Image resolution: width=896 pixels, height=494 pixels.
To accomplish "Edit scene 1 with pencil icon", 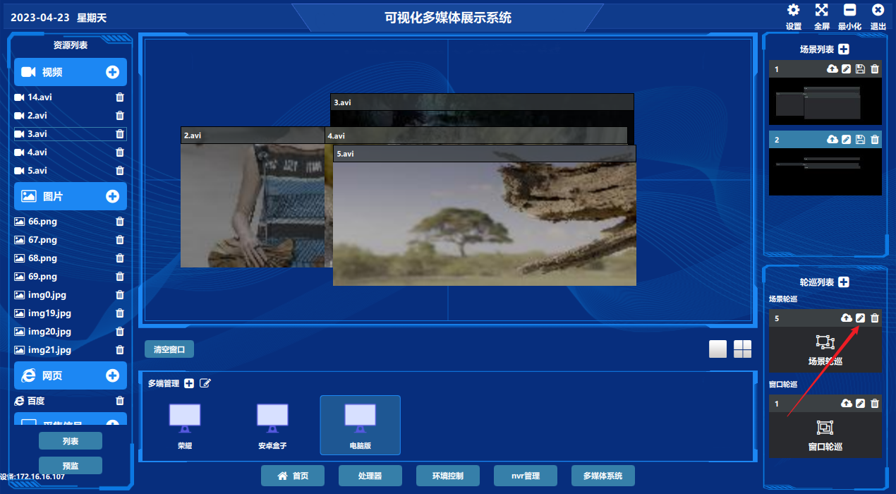I will click(x=847, y=69).
